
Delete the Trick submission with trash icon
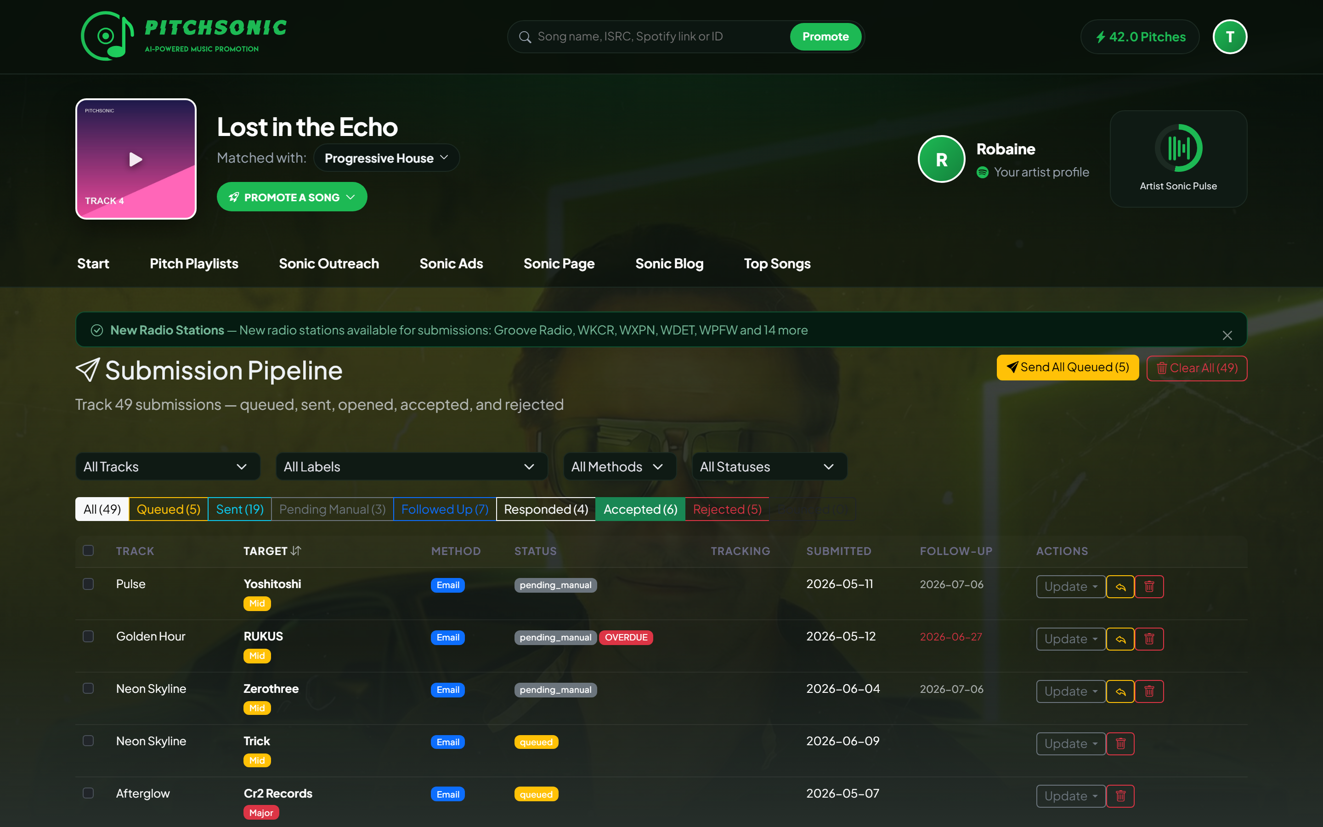1120,744
